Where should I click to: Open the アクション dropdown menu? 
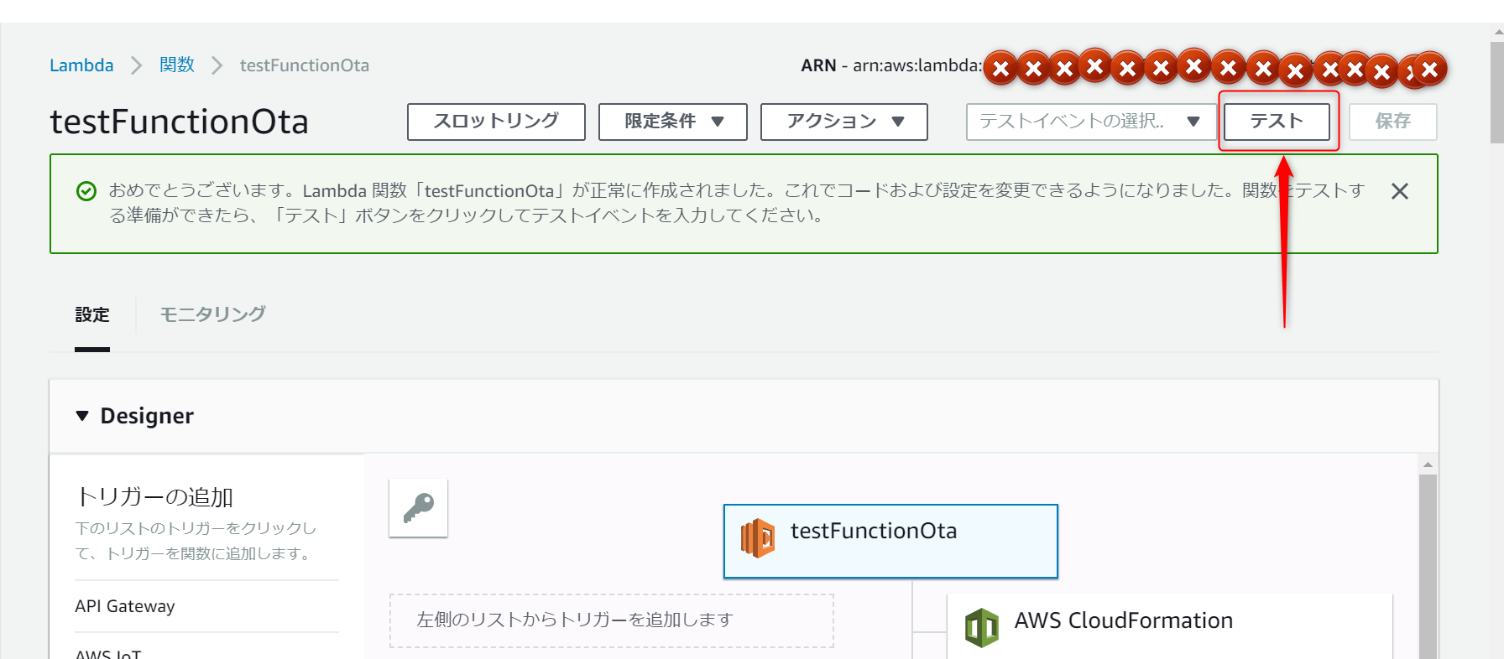844,122
